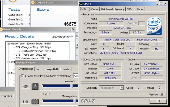Click the Game Test 2 label in Tests
Viewport: 170px width, 107px height.
click(16, 19)
